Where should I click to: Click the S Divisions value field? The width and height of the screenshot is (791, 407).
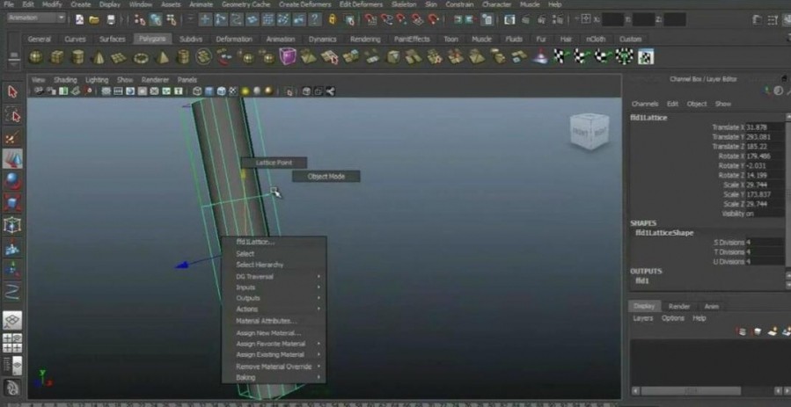point(765,243)
